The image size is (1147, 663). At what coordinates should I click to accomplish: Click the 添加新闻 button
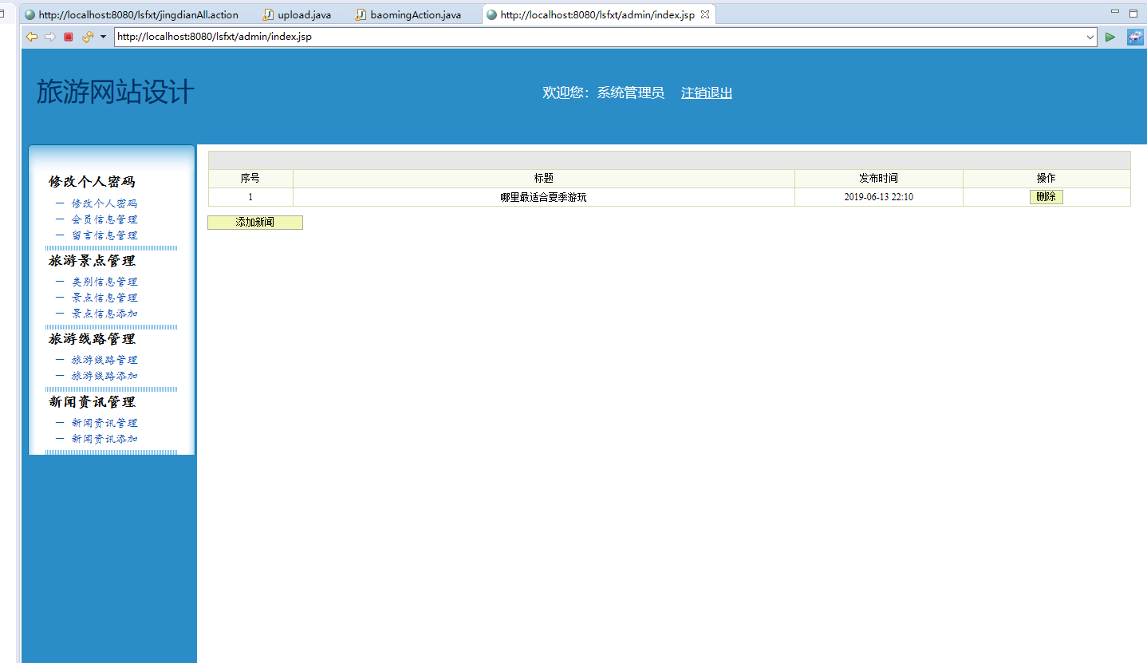click(x=255, y=223)
